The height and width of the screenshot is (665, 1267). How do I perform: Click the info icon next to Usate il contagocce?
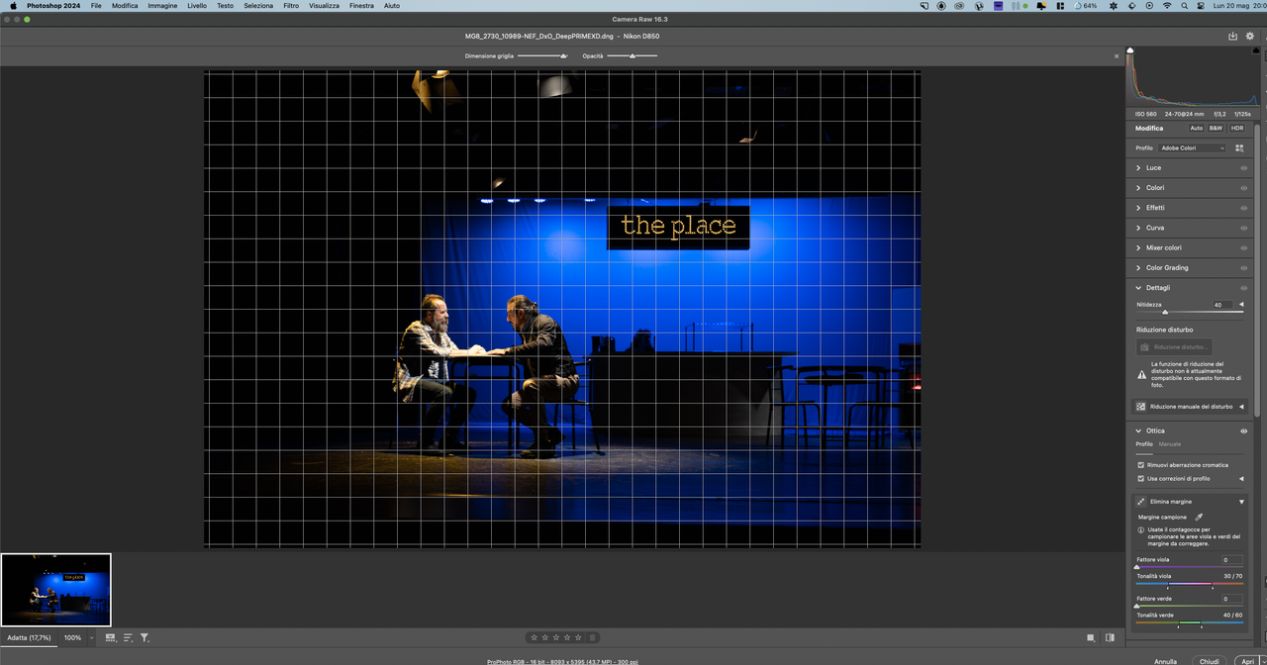[x=1141, y=529]
